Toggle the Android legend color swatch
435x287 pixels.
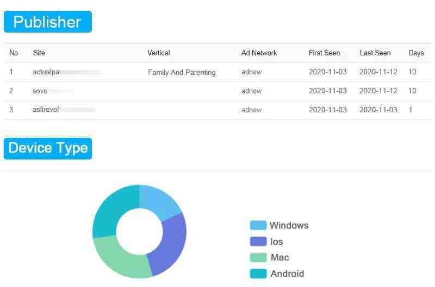tap(258, 273)
